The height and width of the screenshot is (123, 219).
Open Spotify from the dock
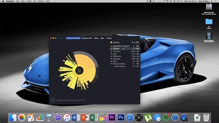166,118
